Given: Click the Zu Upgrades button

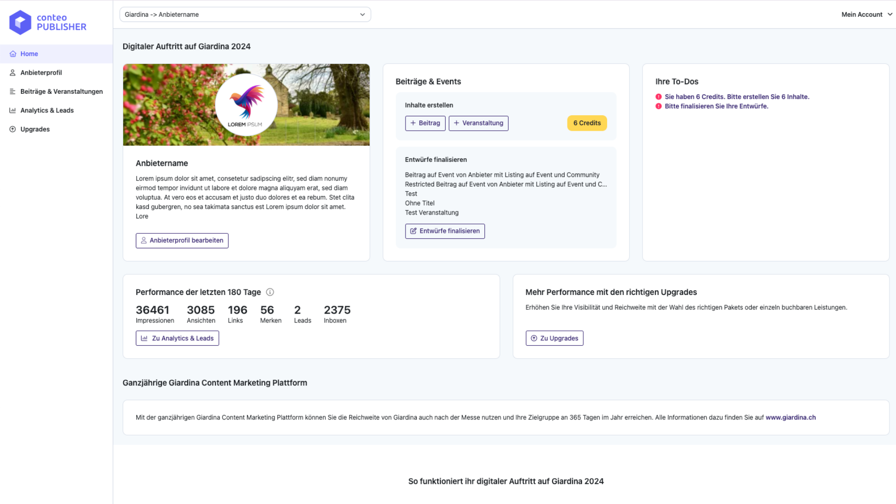Looking at the screenshot, I should [x=554, y=338].
